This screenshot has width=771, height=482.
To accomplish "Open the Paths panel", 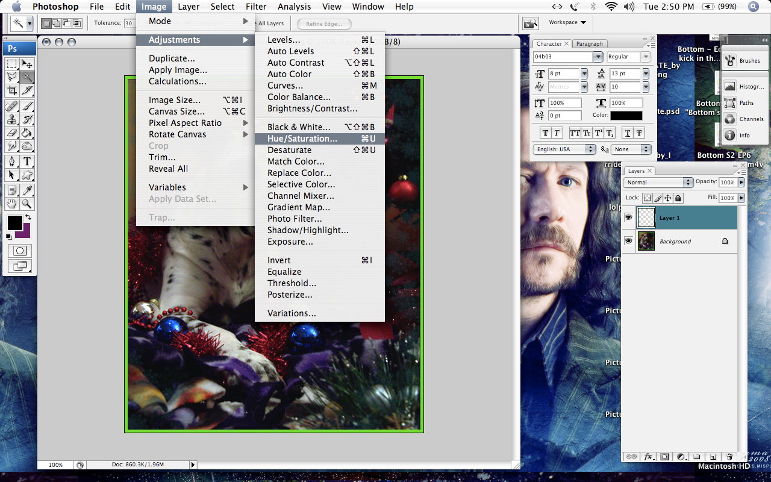I will [x=744, y=103].
